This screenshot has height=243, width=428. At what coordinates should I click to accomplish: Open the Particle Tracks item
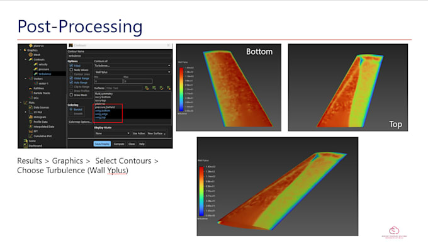[42, 93]
